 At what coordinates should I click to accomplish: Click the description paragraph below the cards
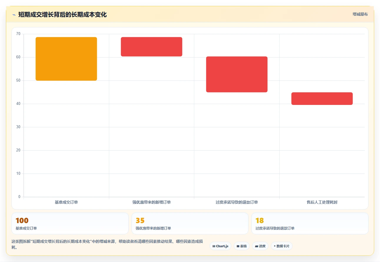107,244
